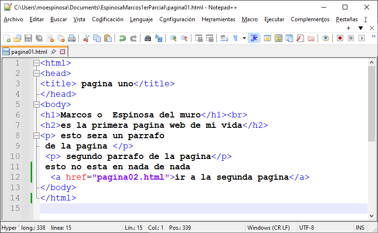Screen dimensions: 378x233
Task: Open the pilcrow dropdown arrow in toolbar
Action: [244, 38]
